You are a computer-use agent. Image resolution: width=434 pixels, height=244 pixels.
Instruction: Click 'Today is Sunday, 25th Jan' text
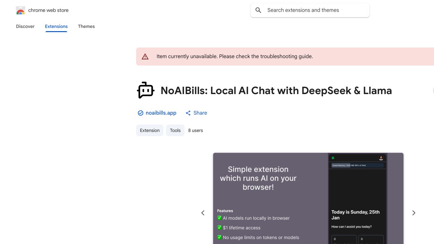[355, 215]
